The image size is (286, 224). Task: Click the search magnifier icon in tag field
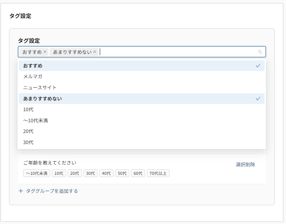click(260, 52)
